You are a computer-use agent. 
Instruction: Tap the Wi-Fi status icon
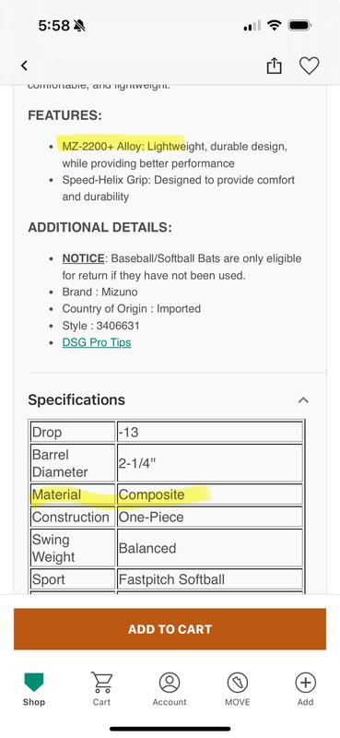tap(274, 26)
